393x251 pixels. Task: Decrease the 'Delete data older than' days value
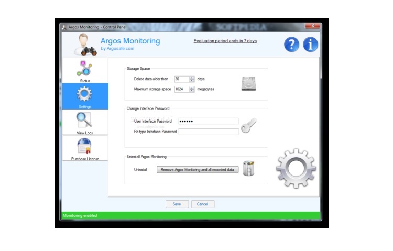(192, 81)
